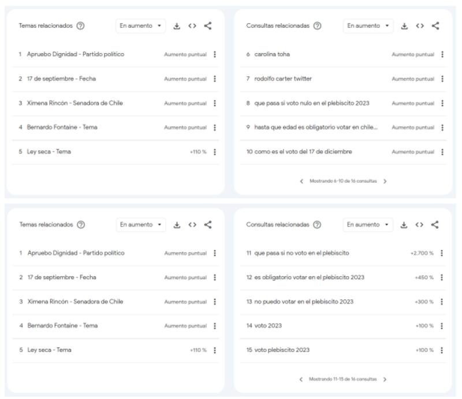
Task: Open three-dot menu for 'voto 2023'
Action: [x=442, y=326]
